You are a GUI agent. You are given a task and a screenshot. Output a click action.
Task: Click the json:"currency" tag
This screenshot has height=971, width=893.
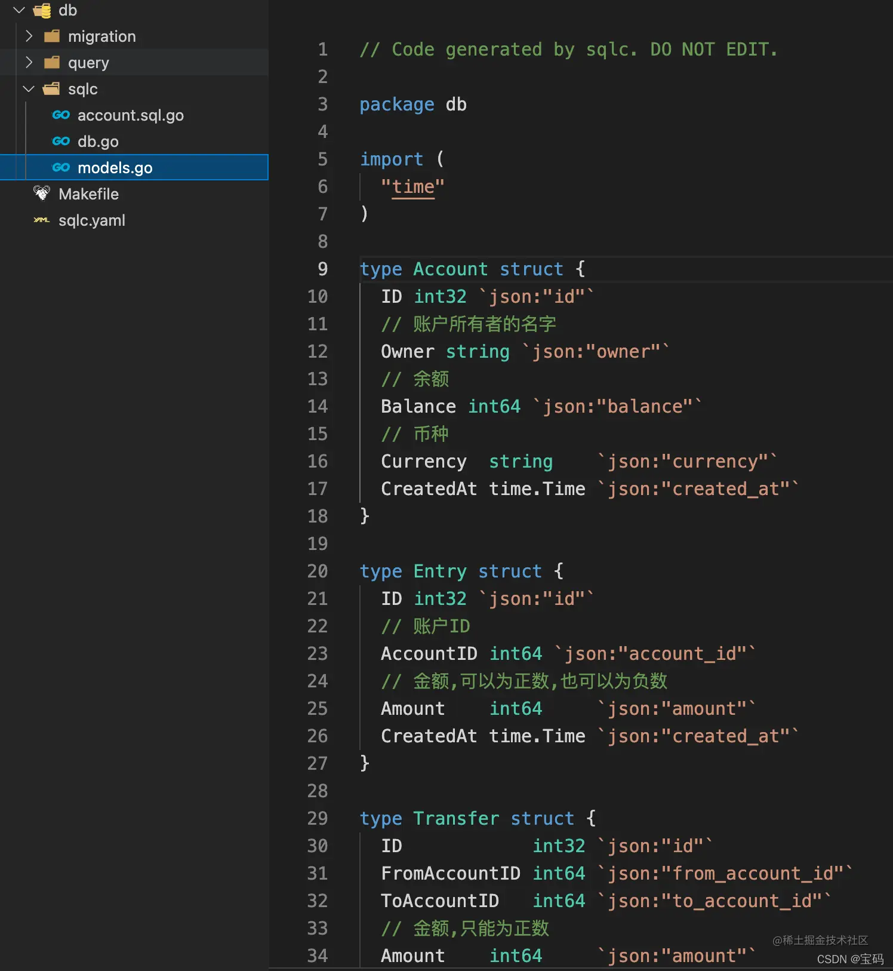click(x=688, y=462)
